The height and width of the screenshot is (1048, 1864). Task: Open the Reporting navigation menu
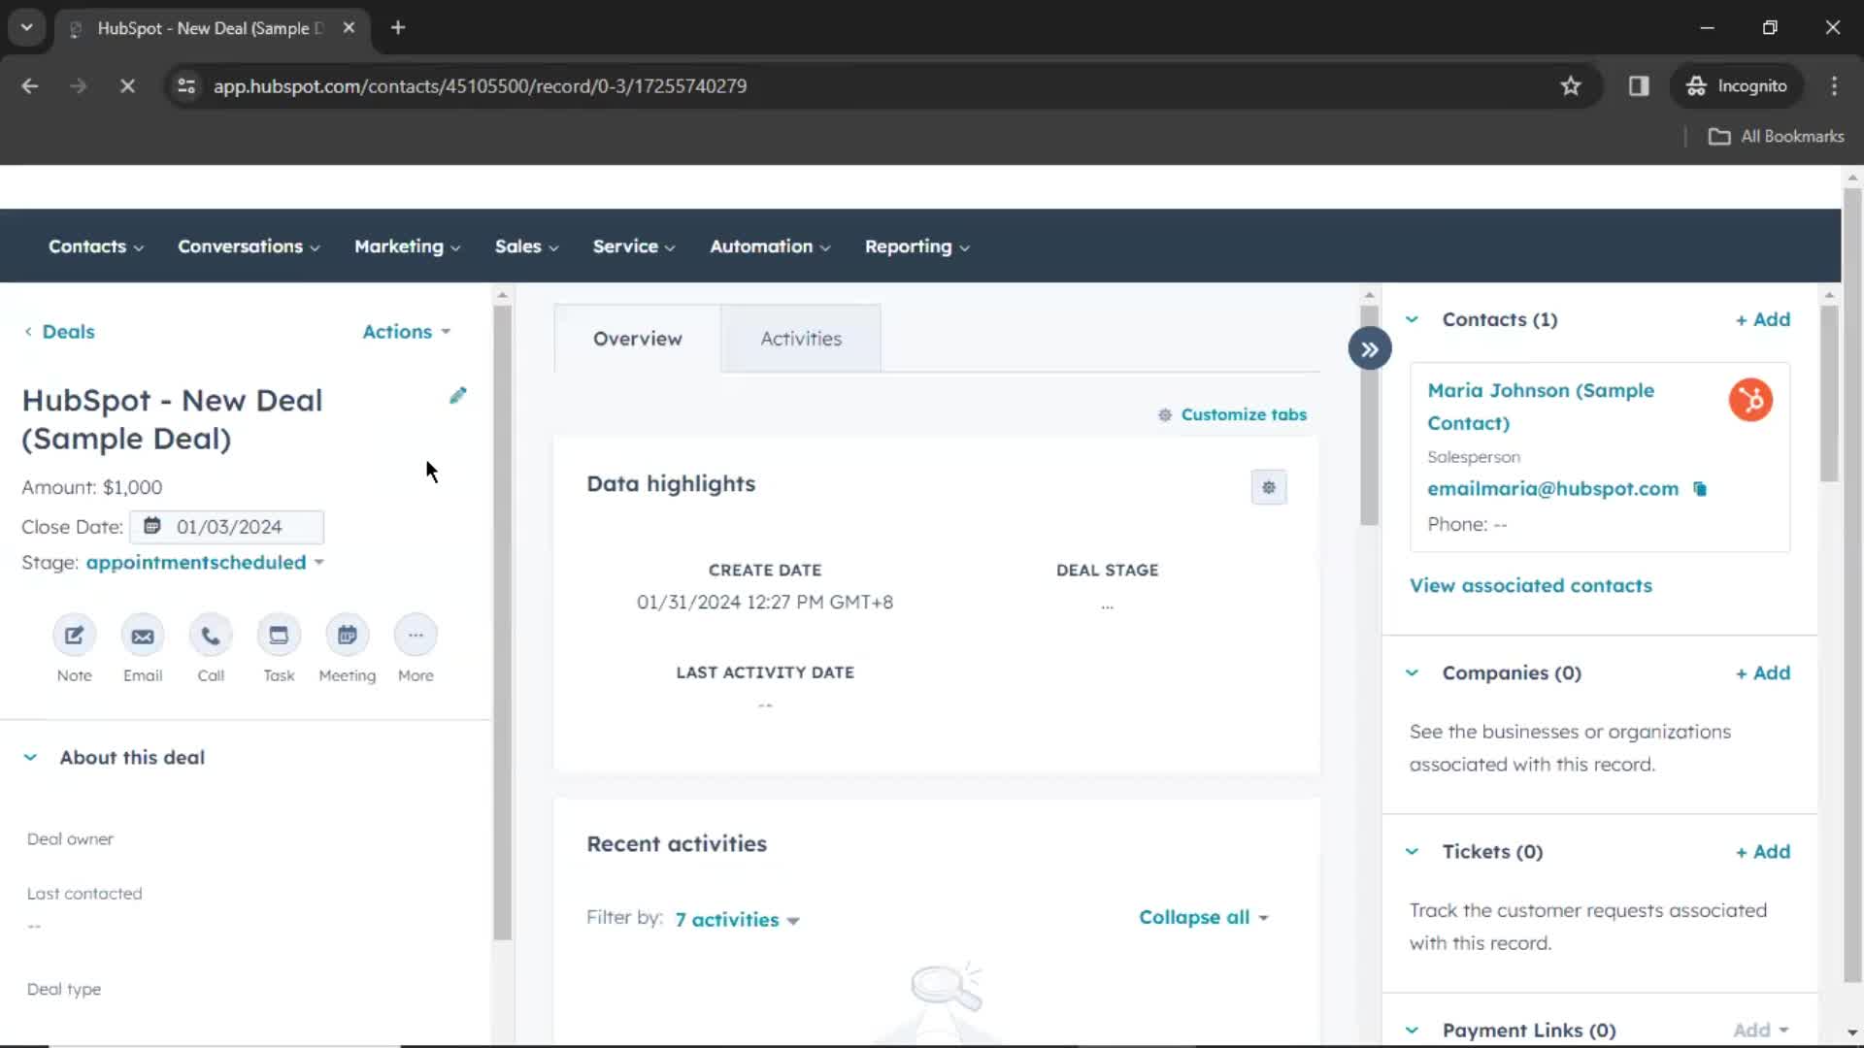[x=917, y=246]
